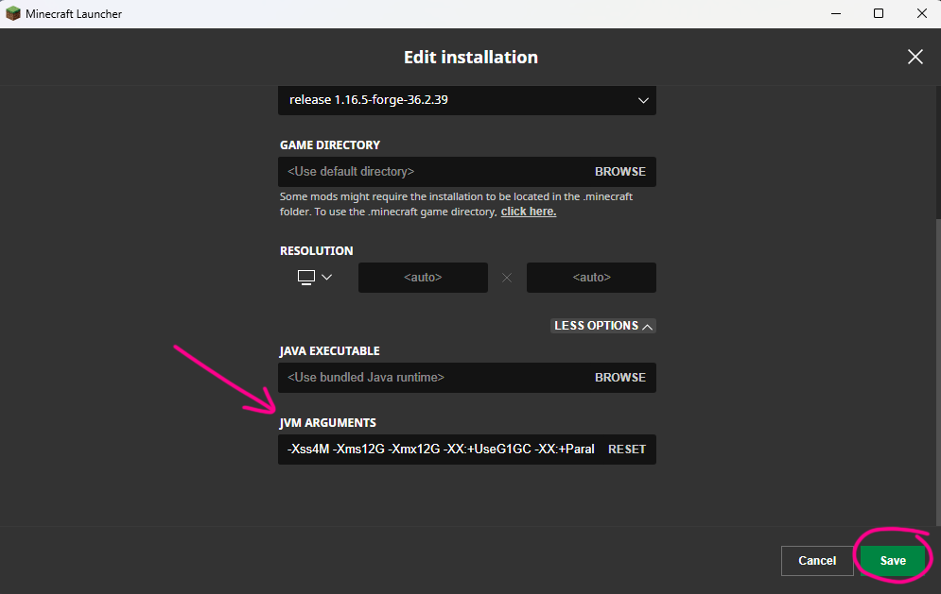
Task: Click the resolution width auto field
Action: [x=423, y=278]
